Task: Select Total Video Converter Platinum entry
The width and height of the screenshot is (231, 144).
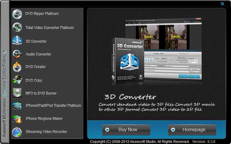Action: (x=50, y=27)
